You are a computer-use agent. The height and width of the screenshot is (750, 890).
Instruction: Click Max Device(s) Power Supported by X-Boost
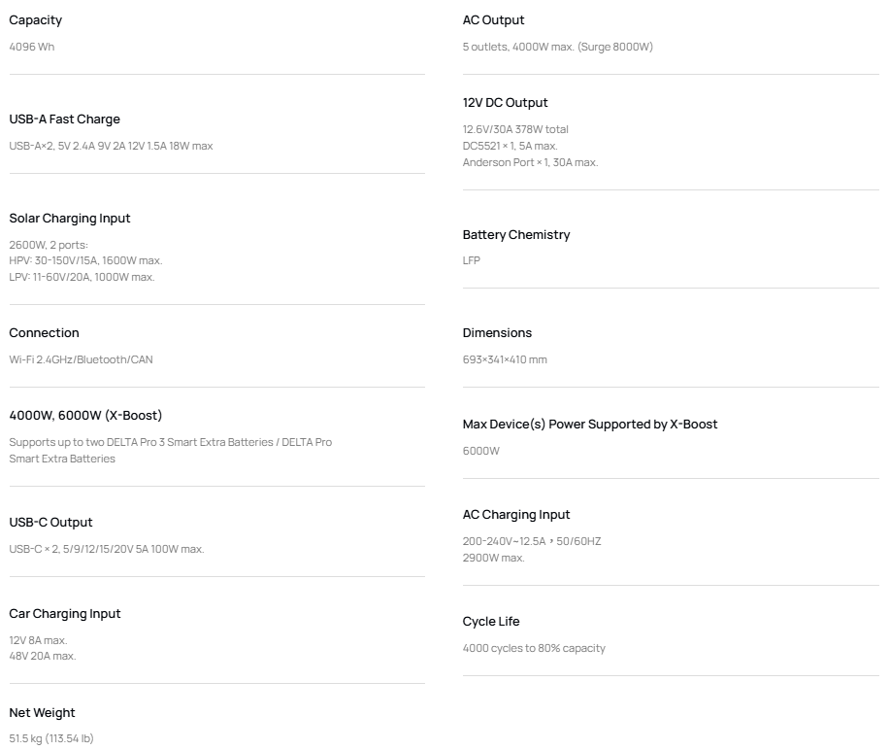point(590,425)
